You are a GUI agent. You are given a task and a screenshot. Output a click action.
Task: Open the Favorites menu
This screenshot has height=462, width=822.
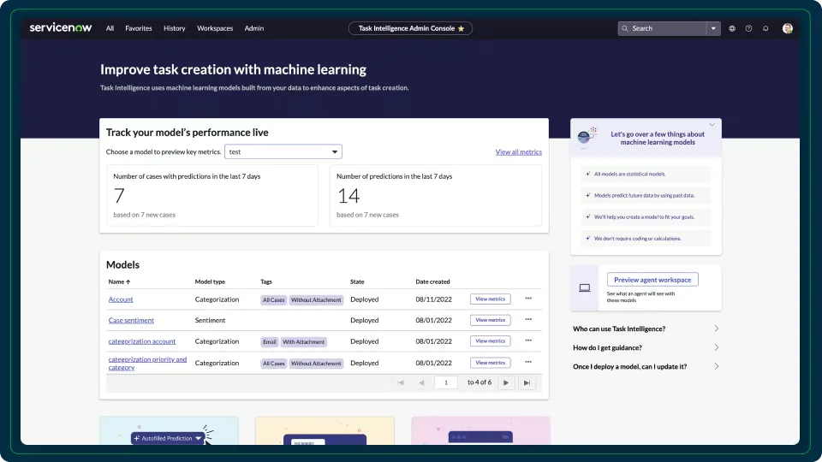tap(139, 28)
